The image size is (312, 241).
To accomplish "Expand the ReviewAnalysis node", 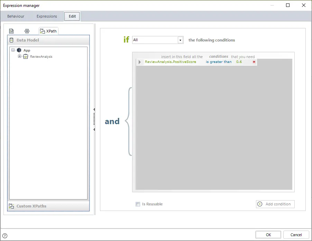I will [19, 56].
